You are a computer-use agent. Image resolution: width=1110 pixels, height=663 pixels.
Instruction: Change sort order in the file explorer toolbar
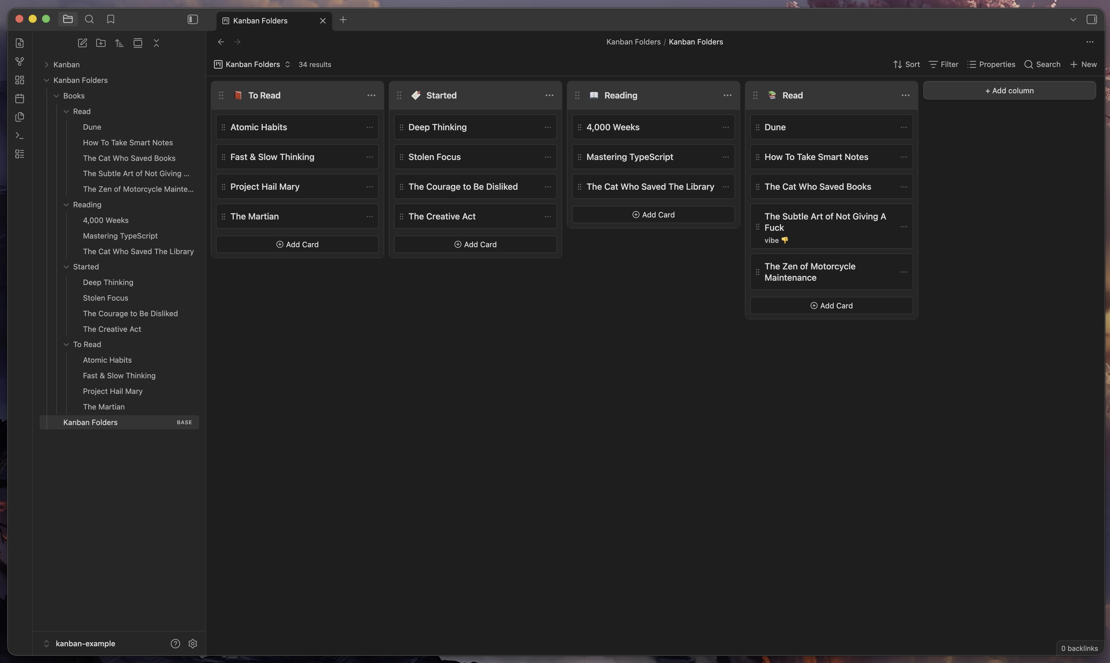pos(119,43)
